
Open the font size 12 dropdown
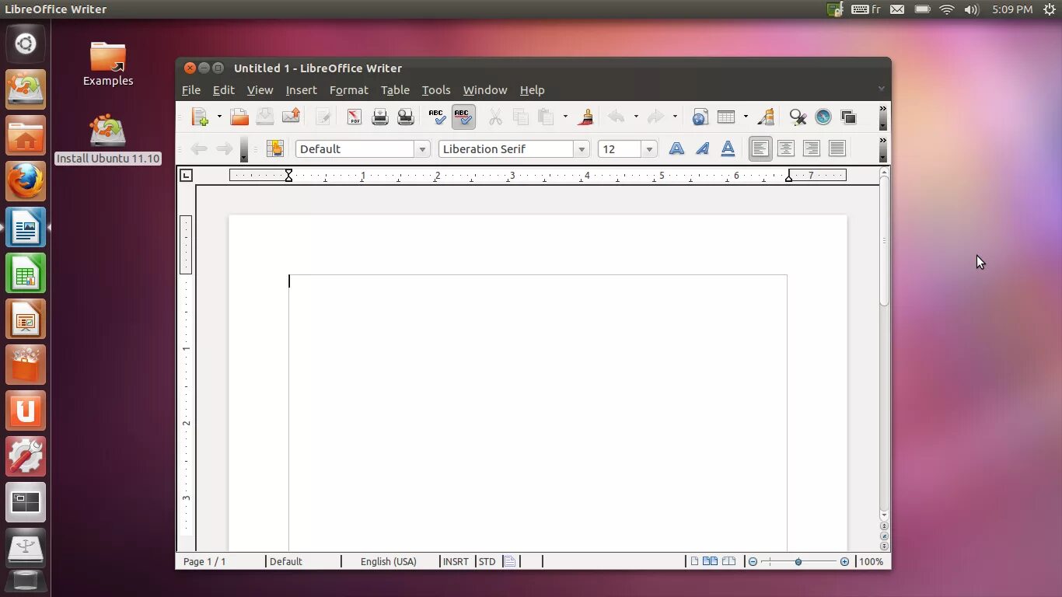click(649, 149)
